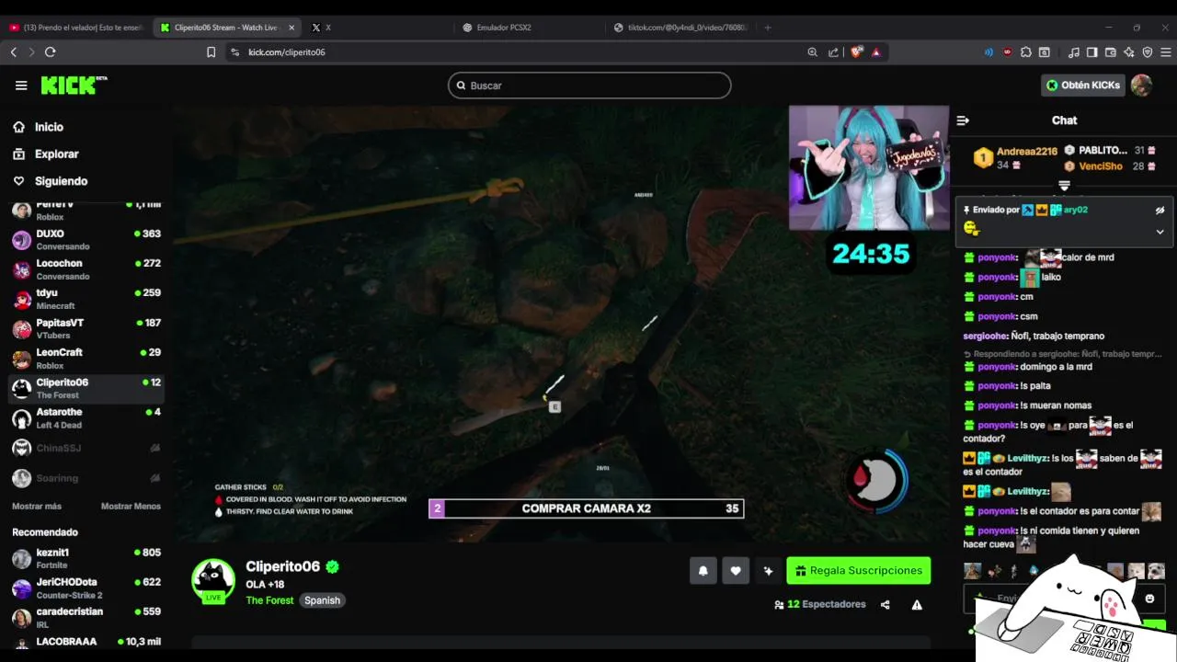Open the Brave Wallet icon
1177x662 pixels.
pos(1111,52)
